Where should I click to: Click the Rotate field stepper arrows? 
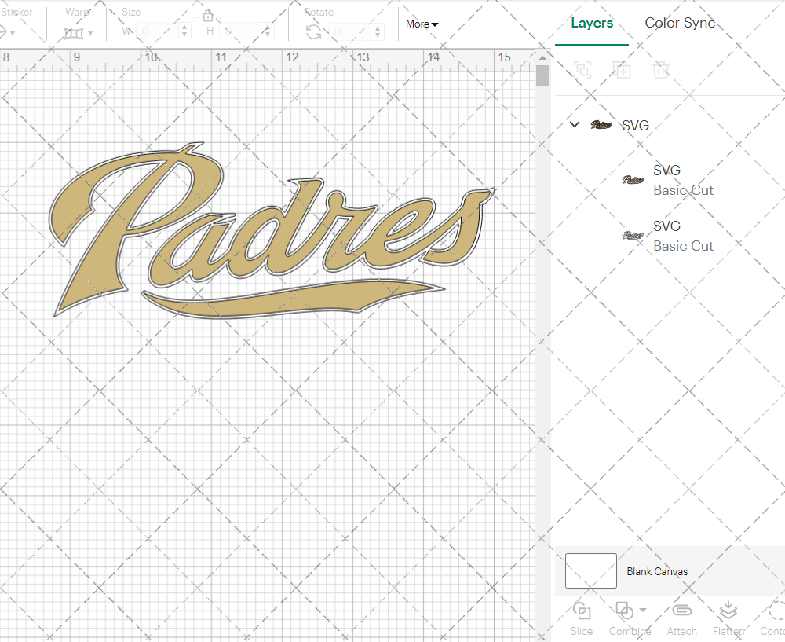378,31
